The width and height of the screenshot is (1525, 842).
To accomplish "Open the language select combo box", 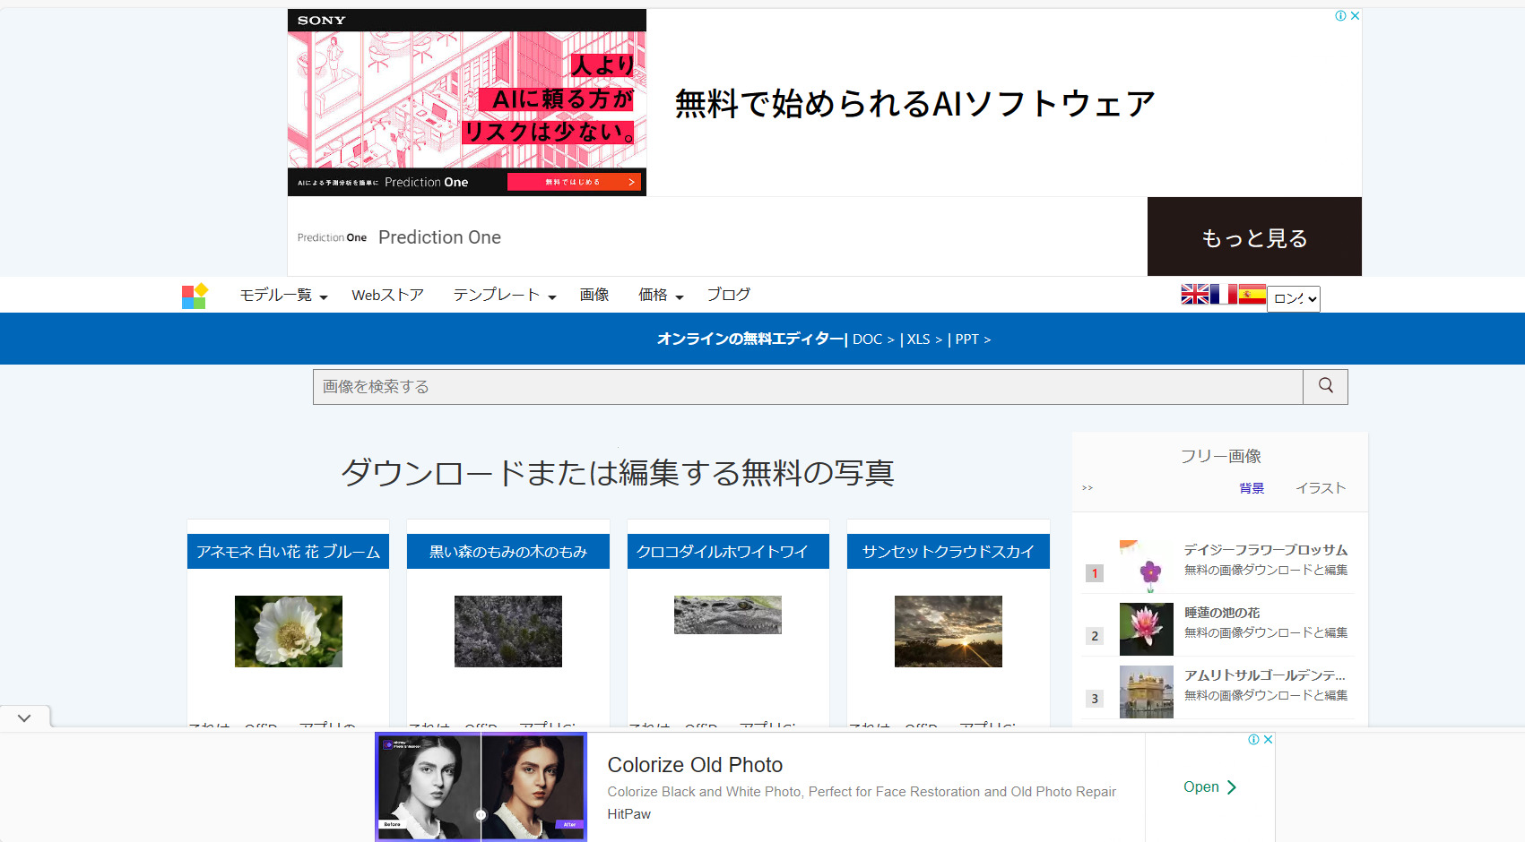I will [1293, 298].
